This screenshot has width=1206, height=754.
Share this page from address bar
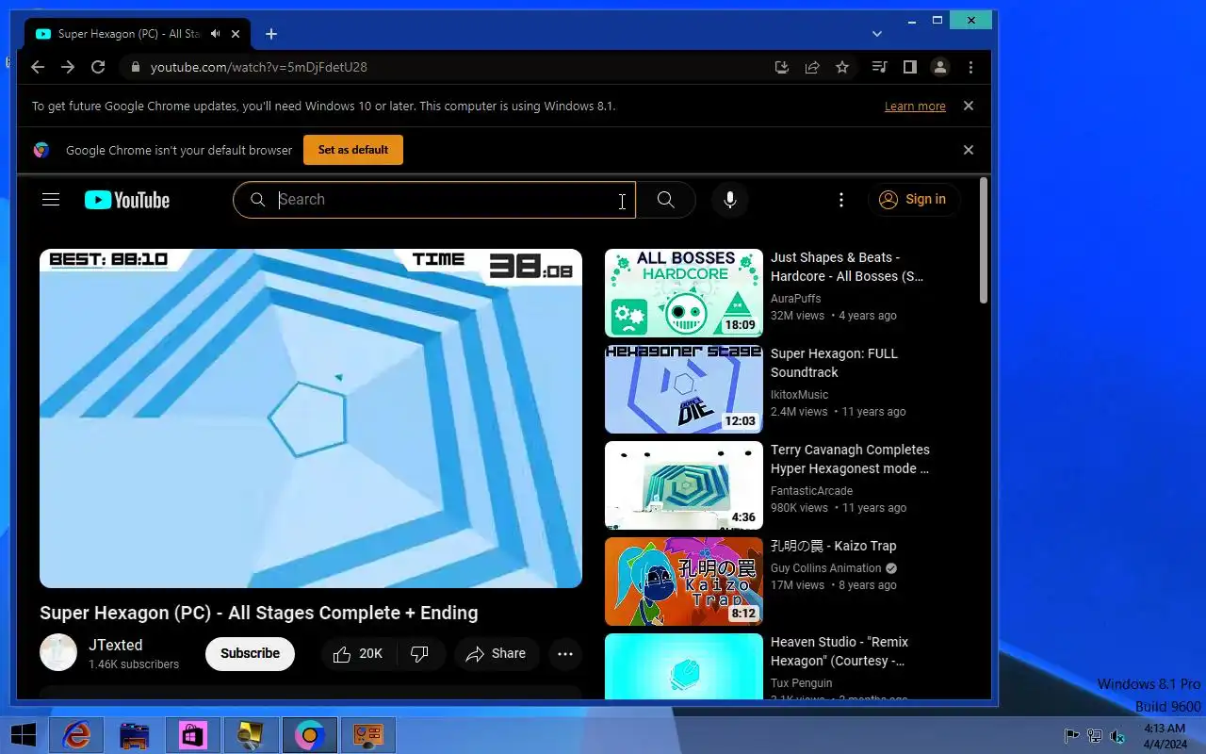[811, 67]
